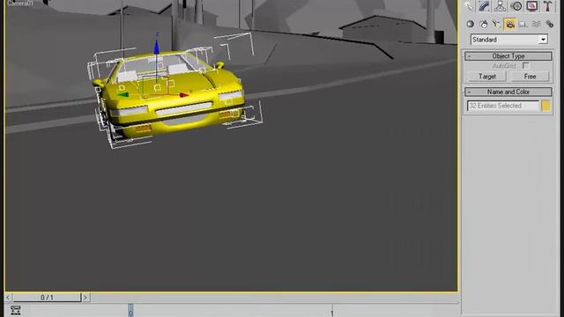Open the Create command panel tab
Screen dimensions: 564x317
point(469,6)
